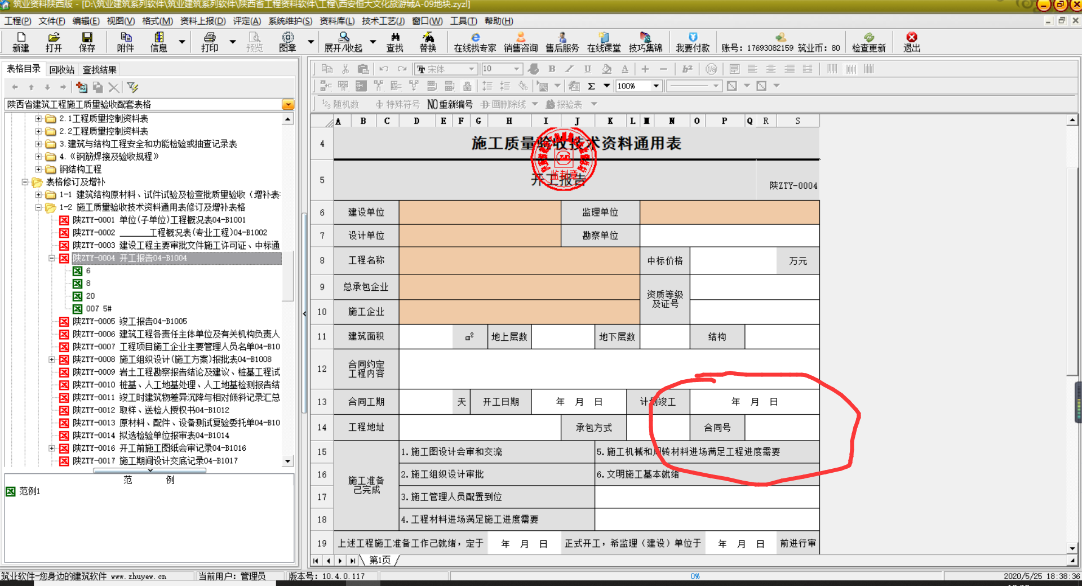The height and width of the screenshot is (586, 1082).
Task: Click the 展开/收起 expand-collapse icon
Action: 344,42
